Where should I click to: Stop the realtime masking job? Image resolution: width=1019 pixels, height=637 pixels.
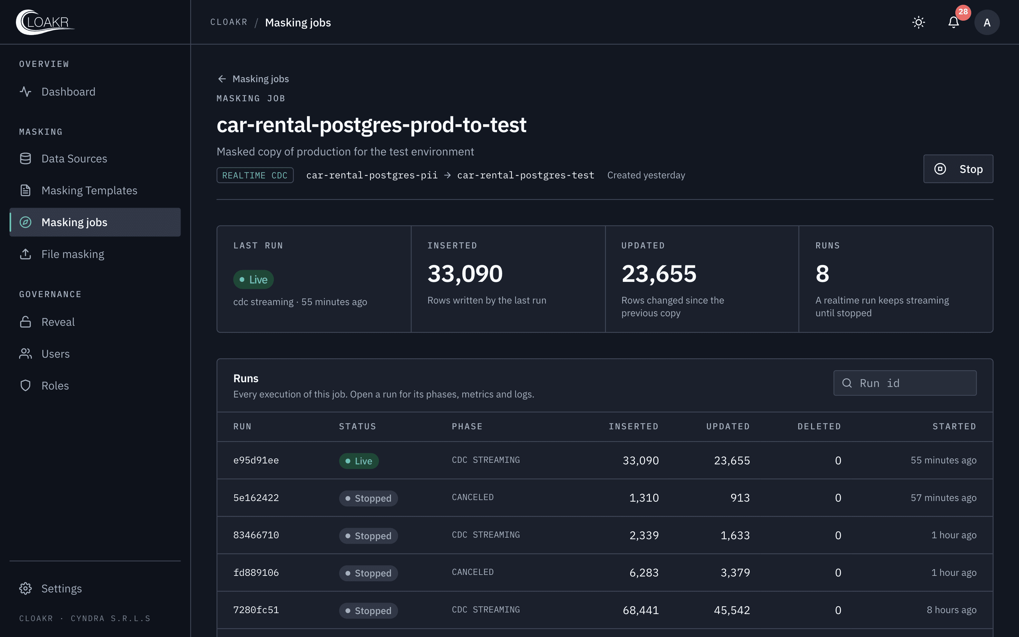[958, 169]
